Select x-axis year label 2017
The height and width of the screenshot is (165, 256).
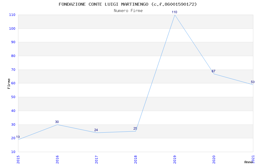point(96,160)
